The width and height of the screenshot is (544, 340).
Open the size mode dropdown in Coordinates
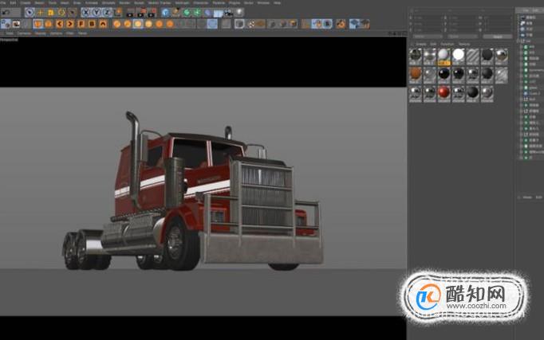[x=463, y=37]
